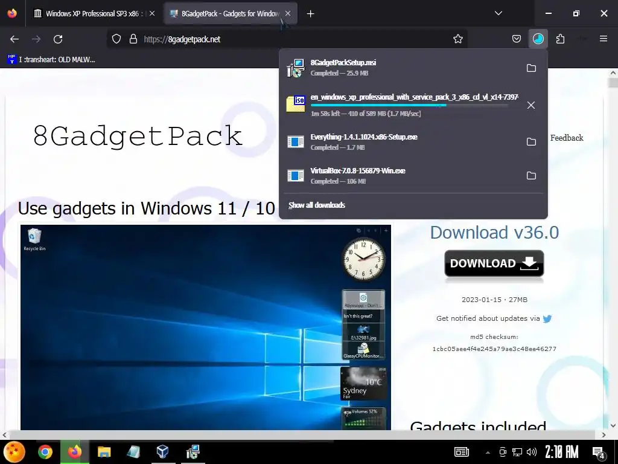
Task: Click the 2:10 AM taskbar clock
Action: pos(562,452)
